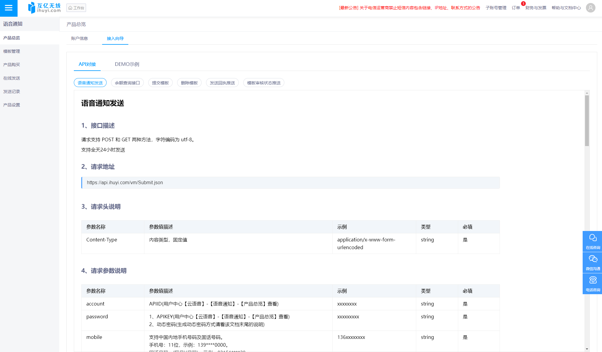Click scrollbar down arrow in docs

(587, 349)
